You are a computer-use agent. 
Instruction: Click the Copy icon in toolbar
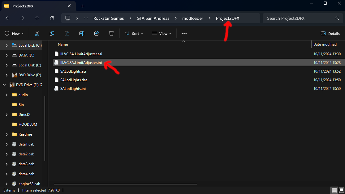[x=52, y=33]
